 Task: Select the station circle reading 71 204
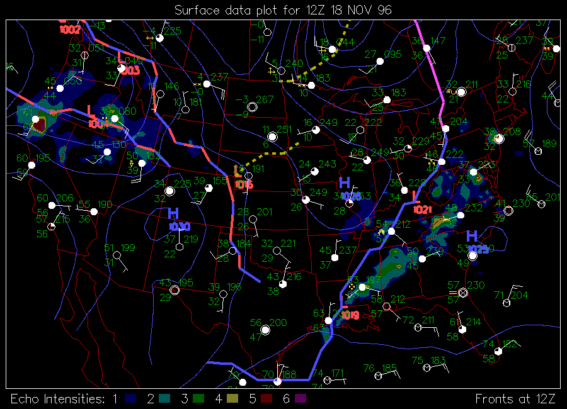click(506, 303)
